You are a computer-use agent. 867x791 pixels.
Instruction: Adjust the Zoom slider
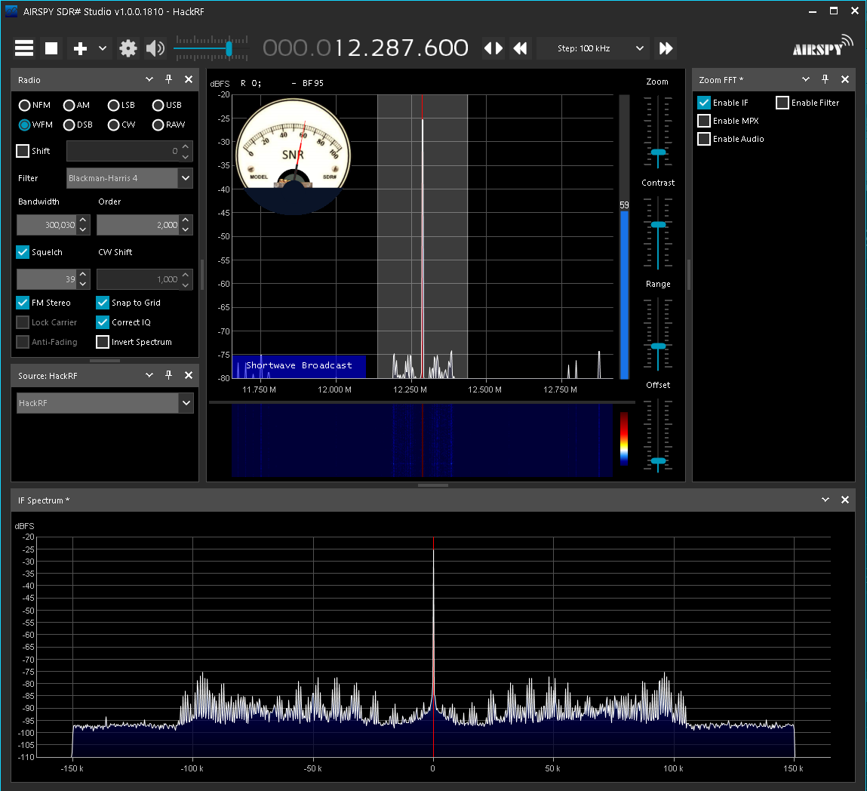coord(658,152)
